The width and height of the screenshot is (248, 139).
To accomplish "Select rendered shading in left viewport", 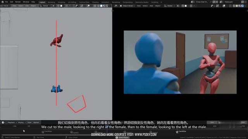I will 107,6.
